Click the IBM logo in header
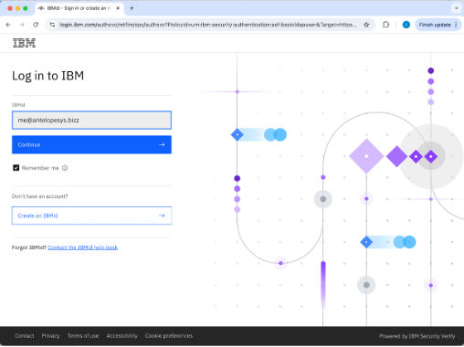Image resolution: width=464 pixels, height=347 pixels. coord(24,43)
